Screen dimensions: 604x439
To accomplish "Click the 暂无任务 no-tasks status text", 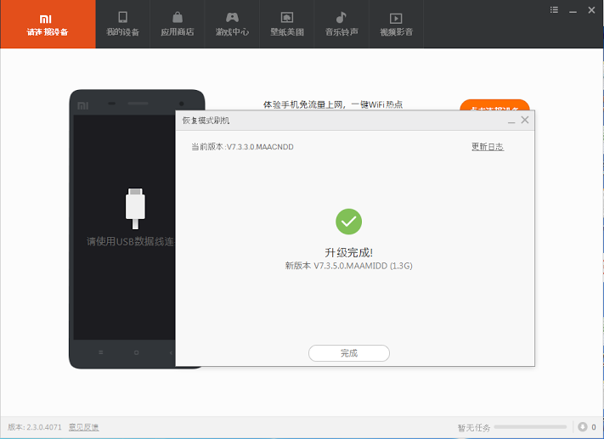I will coord(474,427).
